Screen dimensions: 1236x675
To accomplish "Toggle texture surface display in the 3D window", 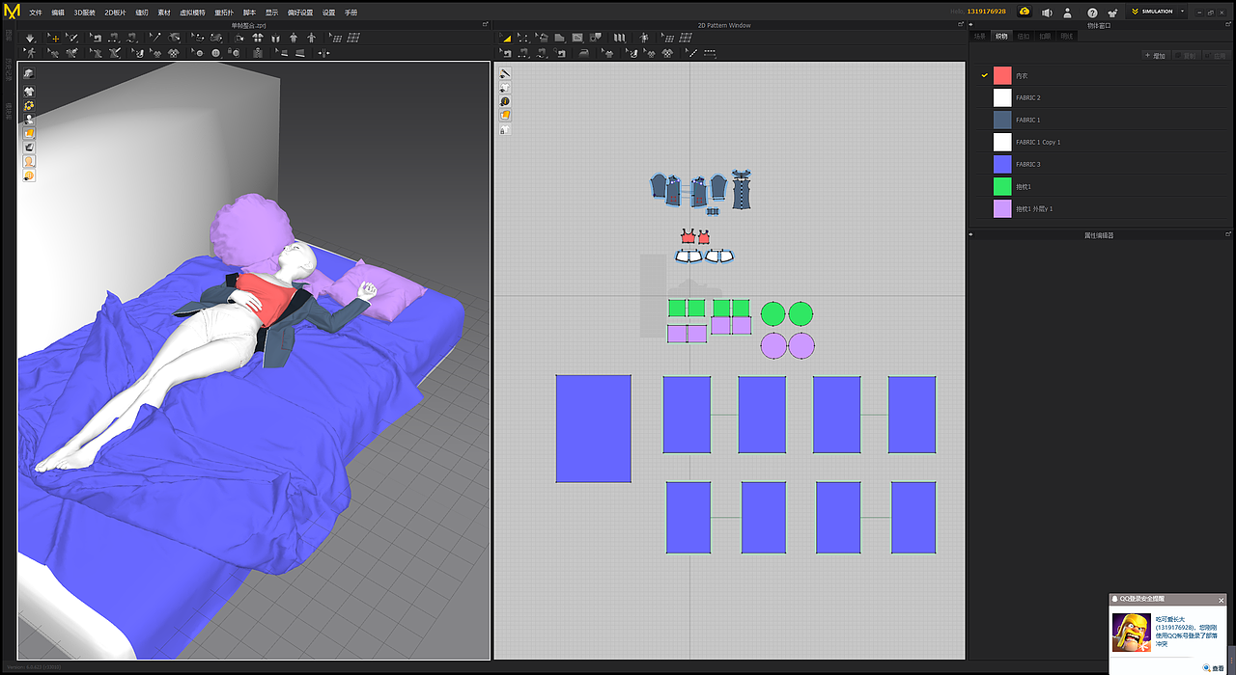I will click(29, 132).
